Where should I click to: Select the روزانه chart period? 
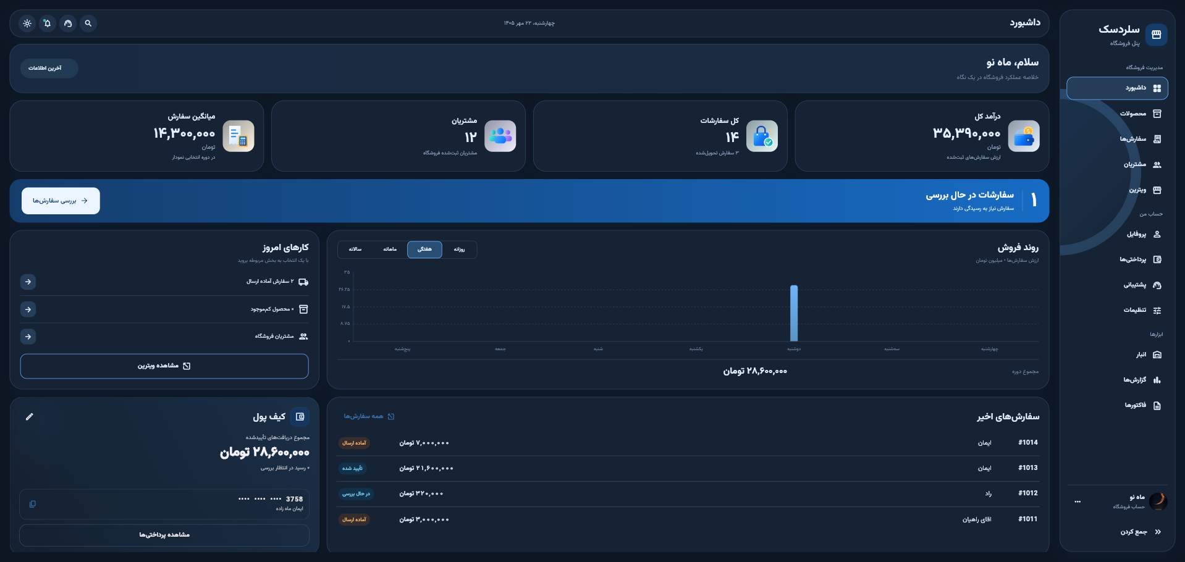(459, 250)
